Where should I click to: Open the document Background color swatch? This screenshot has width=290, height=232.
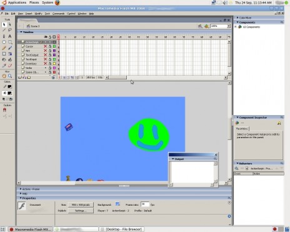(x=117, y=204)
